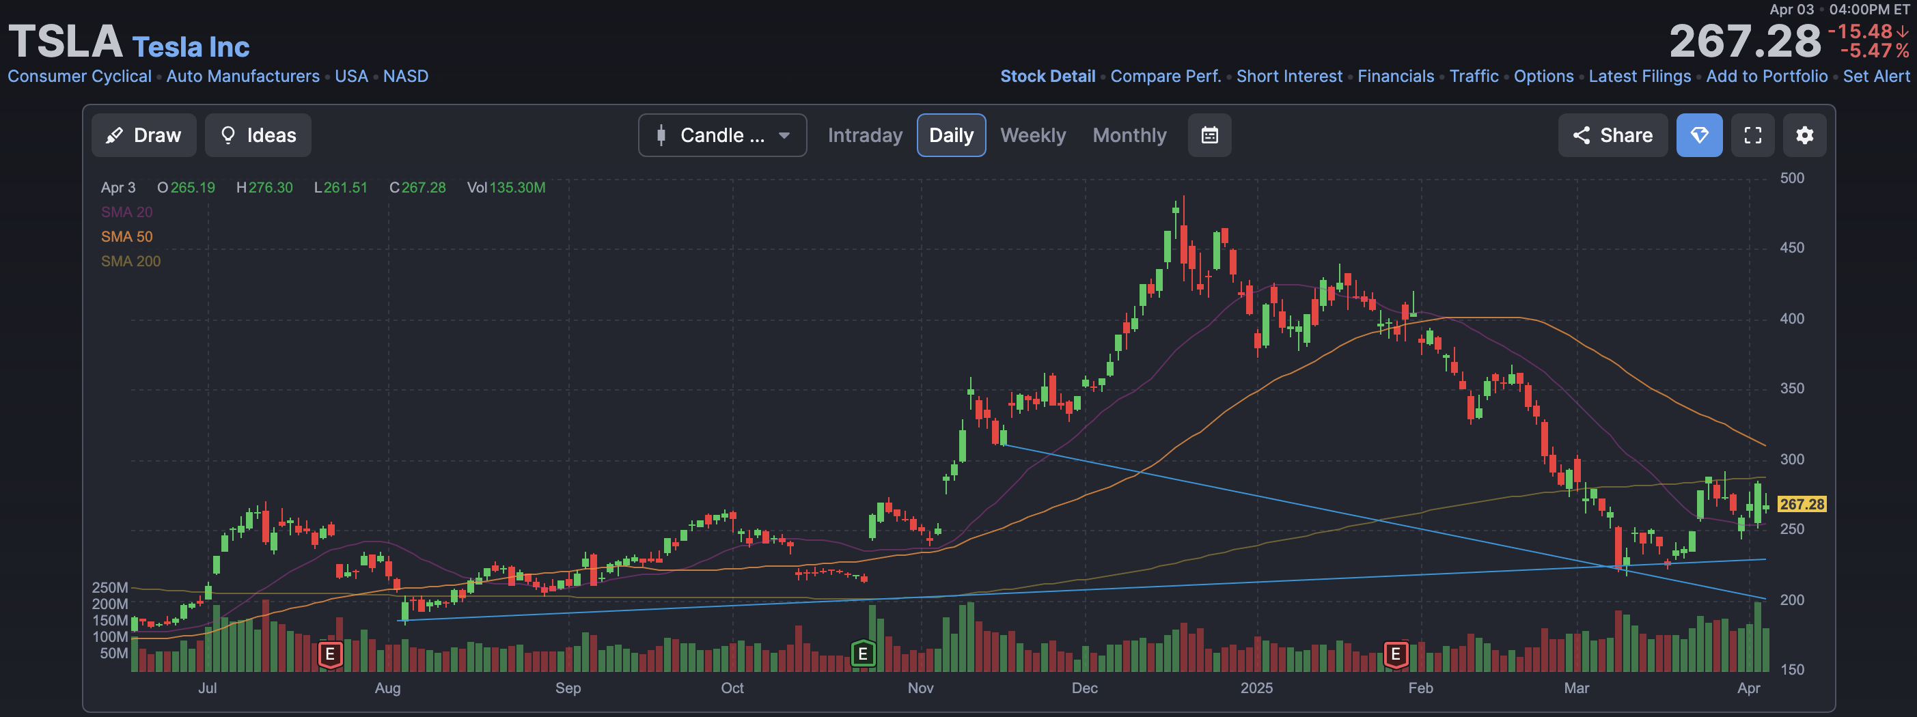Switch to Intraday timeframe
The width and height of the screenshot is (1917, 717).
865,135
